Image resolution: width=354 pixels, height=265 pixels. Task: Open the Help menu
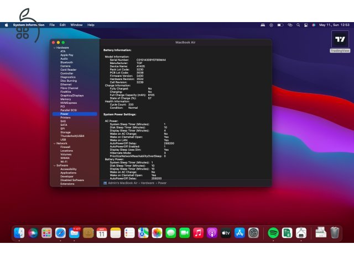pos(91,25)
